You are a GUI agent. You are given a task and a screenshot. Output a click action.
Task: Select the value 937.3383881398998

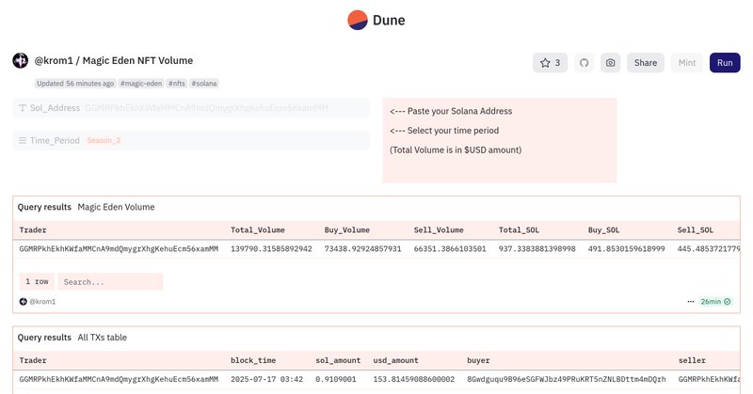[x=537, y=248]
